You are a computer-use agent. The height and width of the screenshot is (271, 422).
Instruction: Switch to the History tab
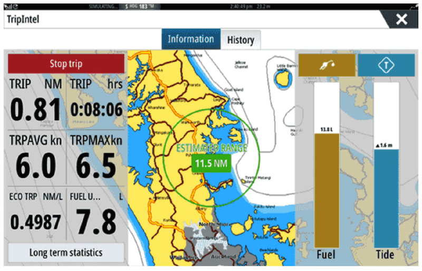point(241,40)
